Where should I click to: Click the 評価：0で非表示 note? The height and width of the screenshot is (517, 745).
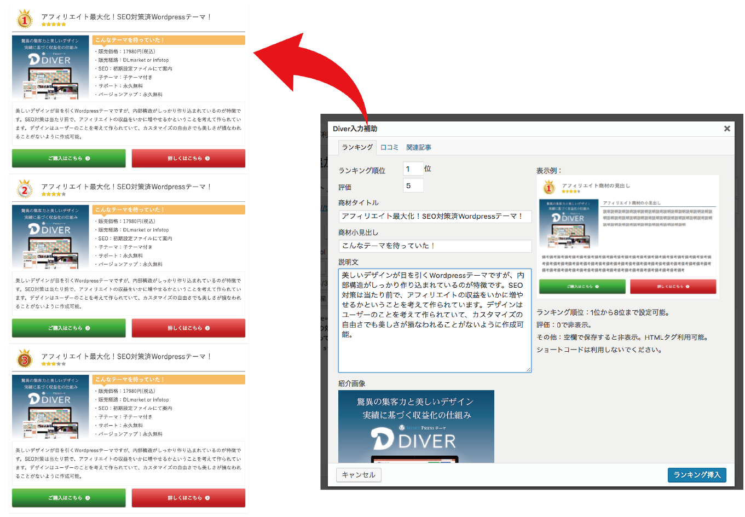coord(564,325)
